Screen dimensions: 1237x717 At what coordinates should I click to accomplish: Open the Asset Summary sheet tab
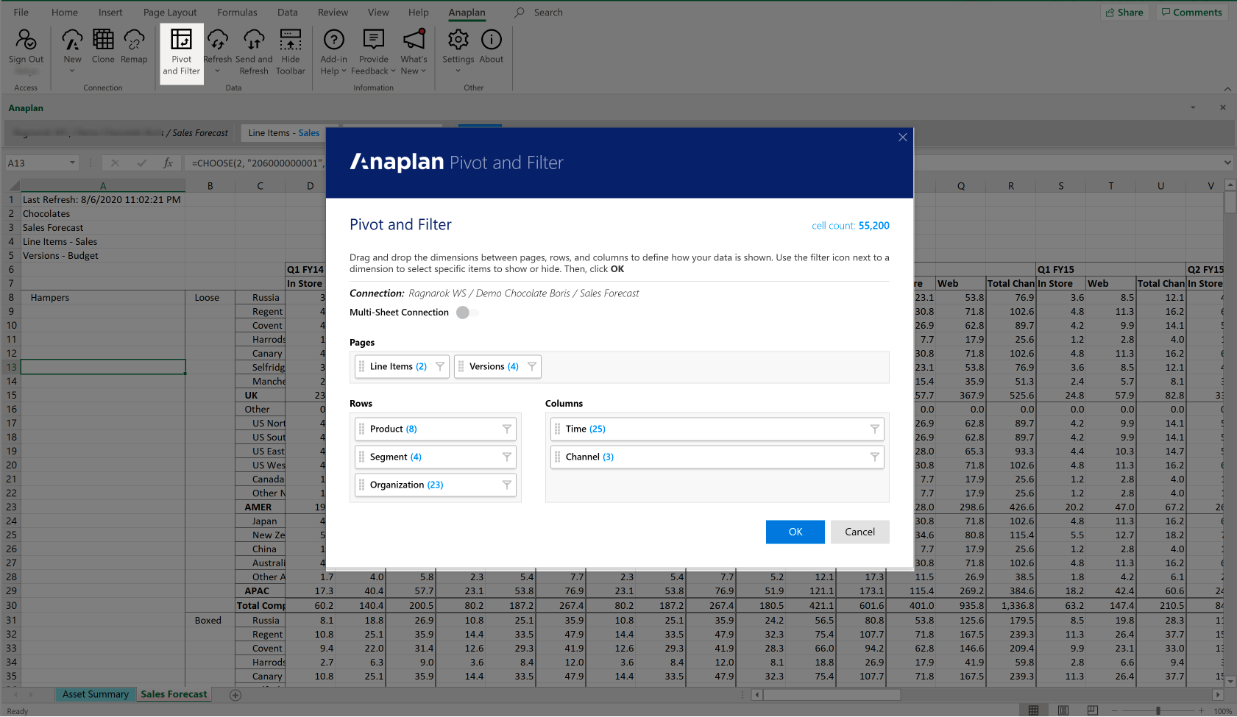95,693
